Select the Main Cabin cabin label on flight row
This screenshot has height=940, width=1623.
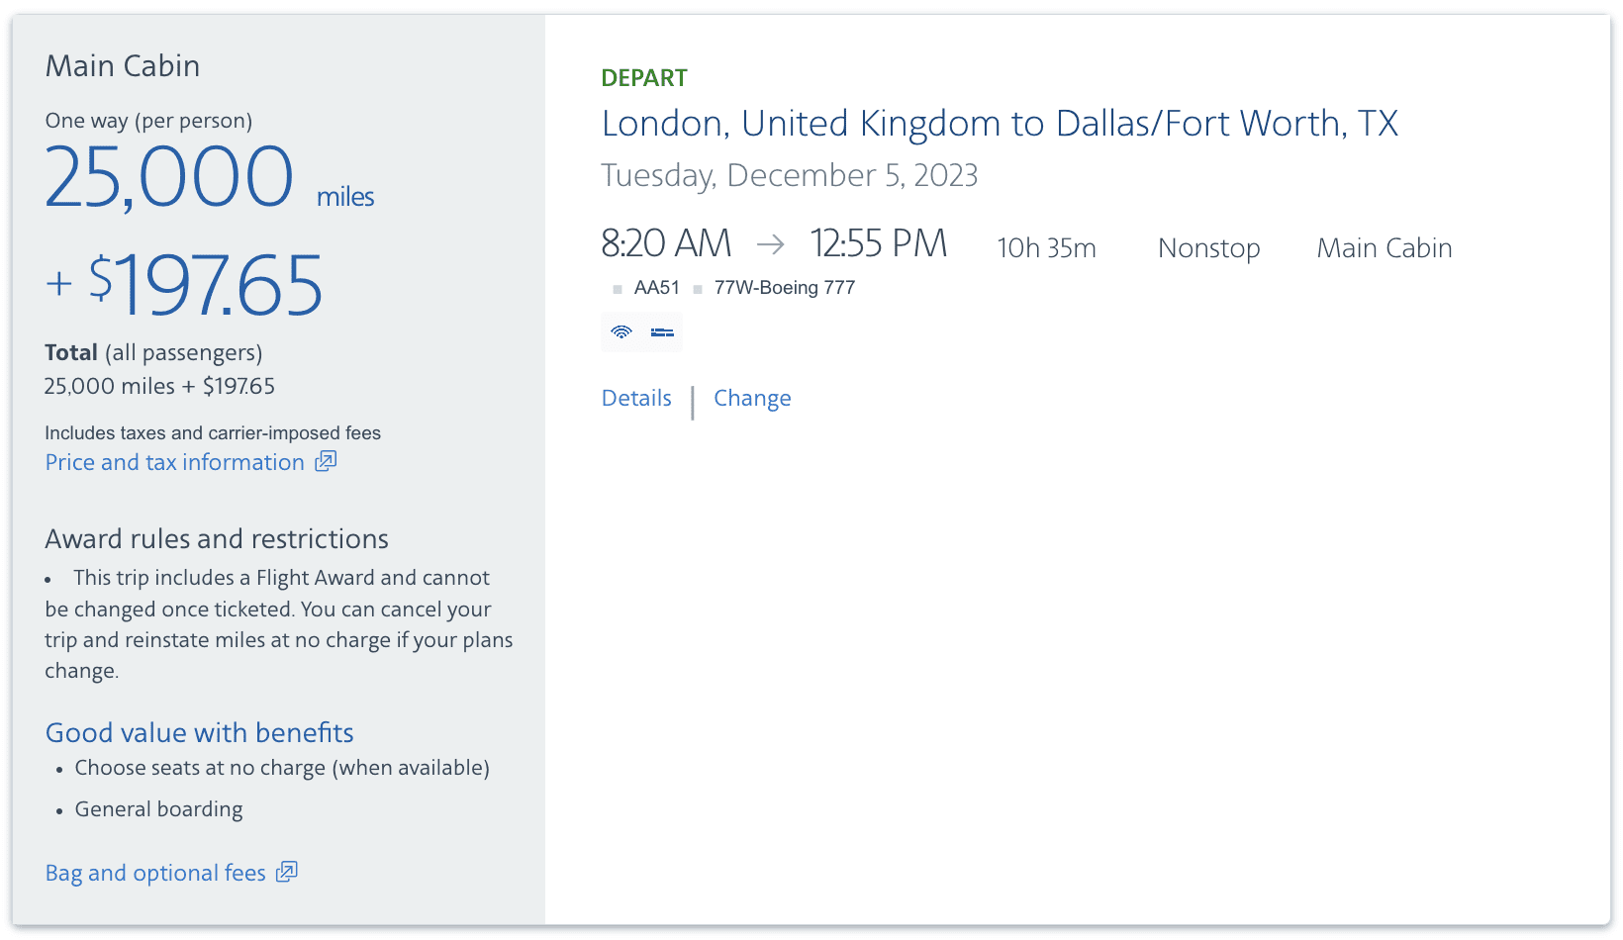1384,248
